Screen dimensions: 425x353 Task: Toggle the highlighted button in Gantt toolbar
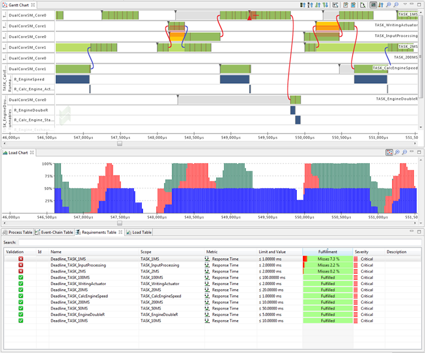pyautogui.click(x=374, y=4)
